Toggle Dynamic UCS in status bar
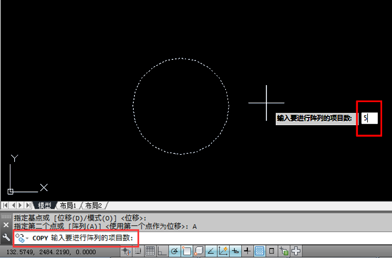The height and width of the screenshot is (258, 392). click(223, 251)
